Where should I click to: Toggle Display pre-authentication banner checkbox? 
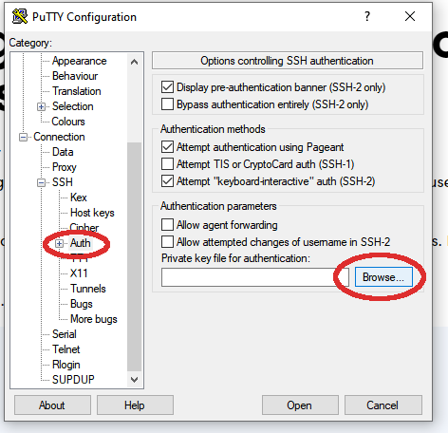[167, 87]
